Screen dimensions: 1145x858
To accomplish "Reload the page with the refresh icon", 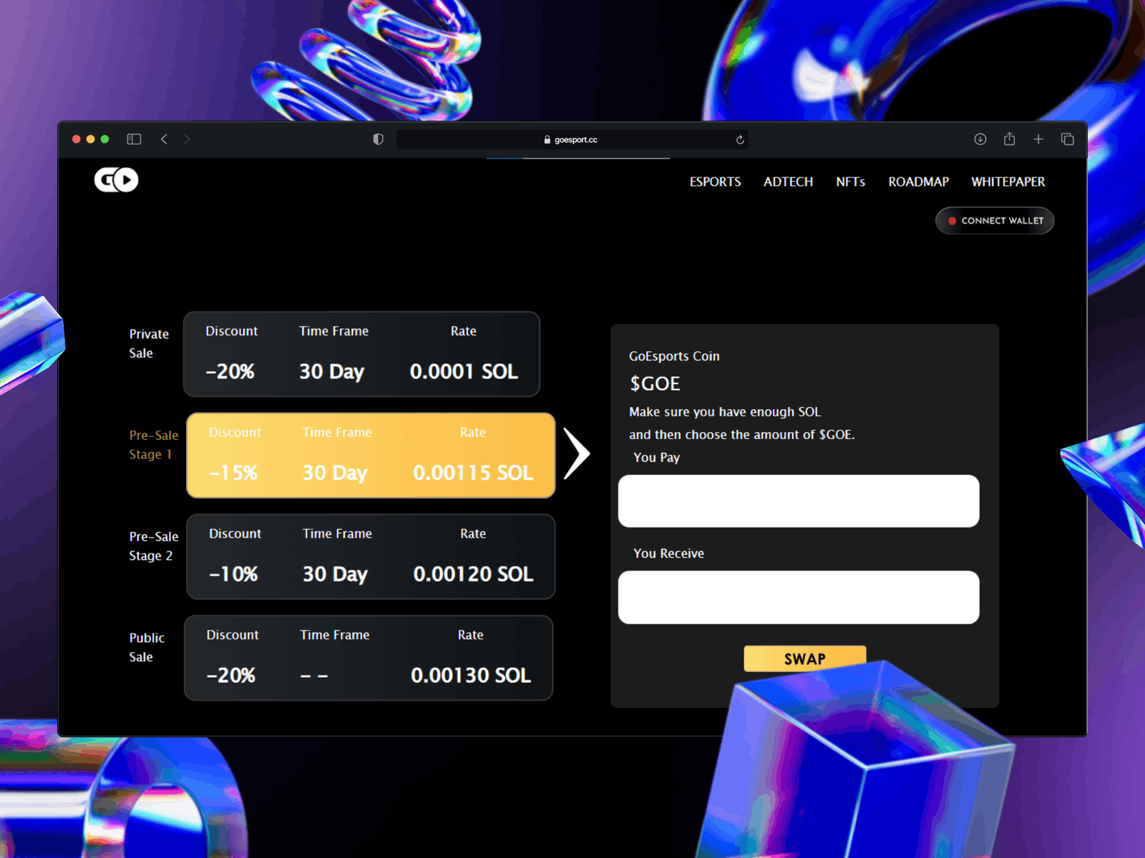I will coord(740,139).
